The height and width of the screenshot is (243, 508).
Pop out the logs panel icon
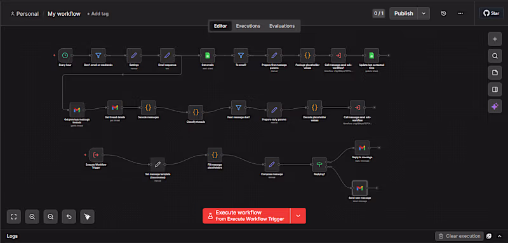tap(489, 236)
